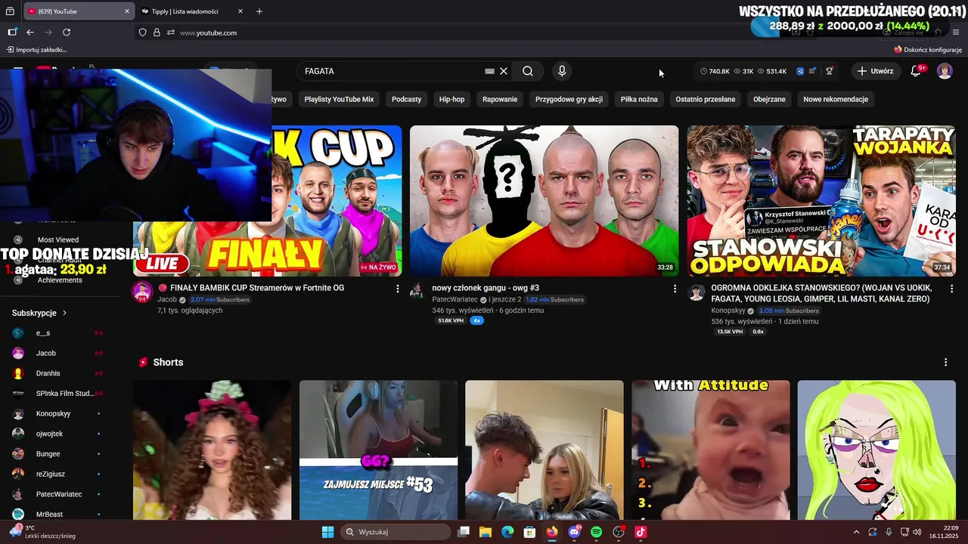Open the Windows Start menu
This screenshot has width=968, height=544.
(x=327, y=532)
